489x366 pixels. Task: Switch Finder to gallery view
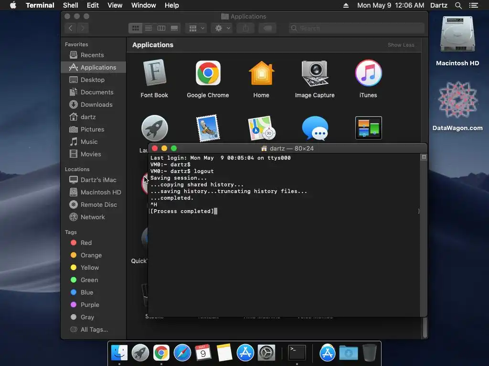[174, 28]
